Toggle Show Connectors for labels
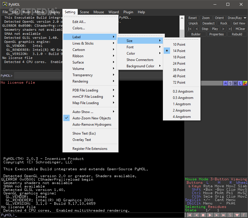Screen dimensions: 248x218 pos(140,60)
